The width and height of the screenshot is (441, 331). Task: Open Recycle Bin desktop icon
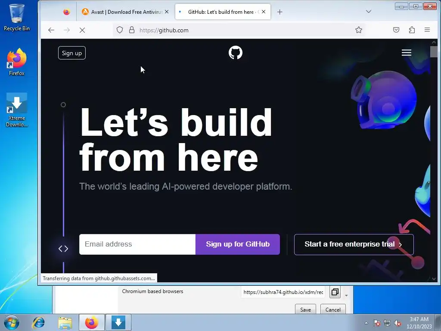coord(17,17)
